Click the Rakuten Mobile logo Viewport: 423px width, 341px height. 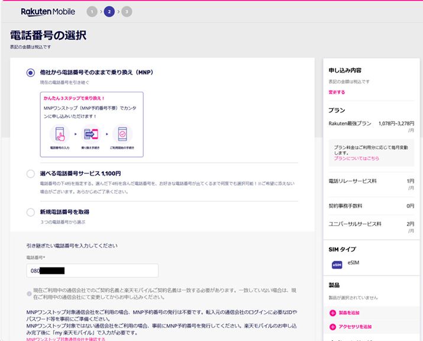(x=49, y=12)
